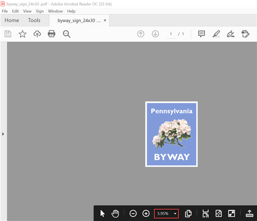Activate the Selection arrow tool
This screenshot has height=221, width=257.
(x=102, y=214)
